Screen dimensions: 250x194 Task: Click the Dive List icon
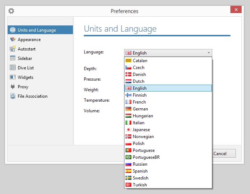pos(13,68)
